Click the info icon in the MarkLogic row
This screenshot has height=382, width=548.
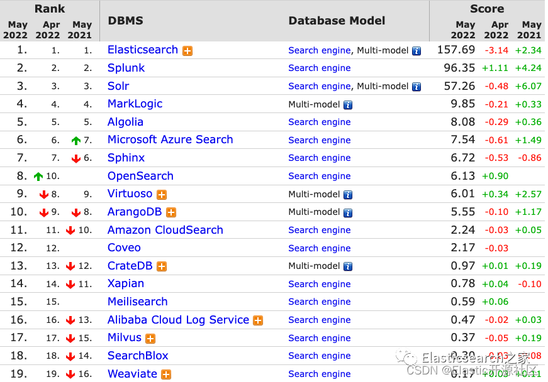348,105
